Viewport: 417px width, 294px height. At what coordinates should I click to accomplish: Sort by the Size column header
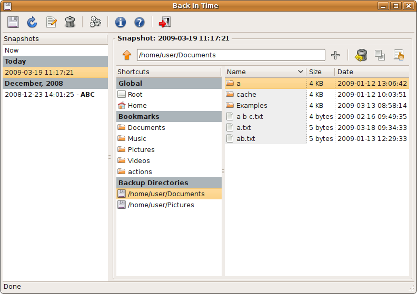click(320, 72)
